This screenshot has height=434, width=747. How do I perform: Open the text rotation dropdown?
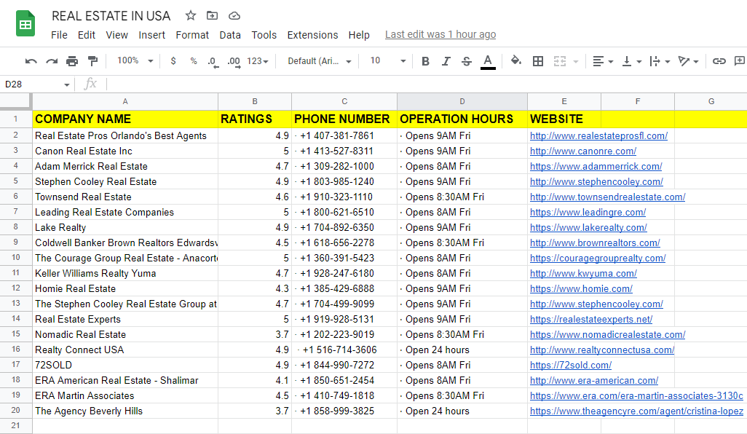[x=689, y=61]
